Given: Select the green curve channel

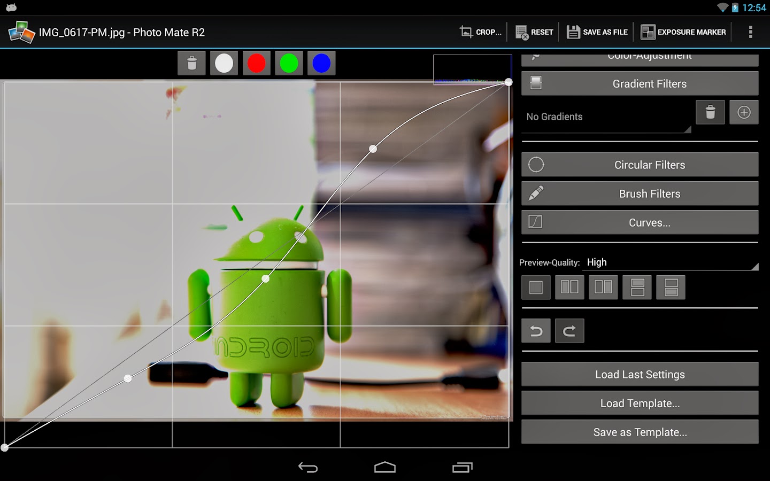Looking at the screenshot, I should (x=289, y=63).
